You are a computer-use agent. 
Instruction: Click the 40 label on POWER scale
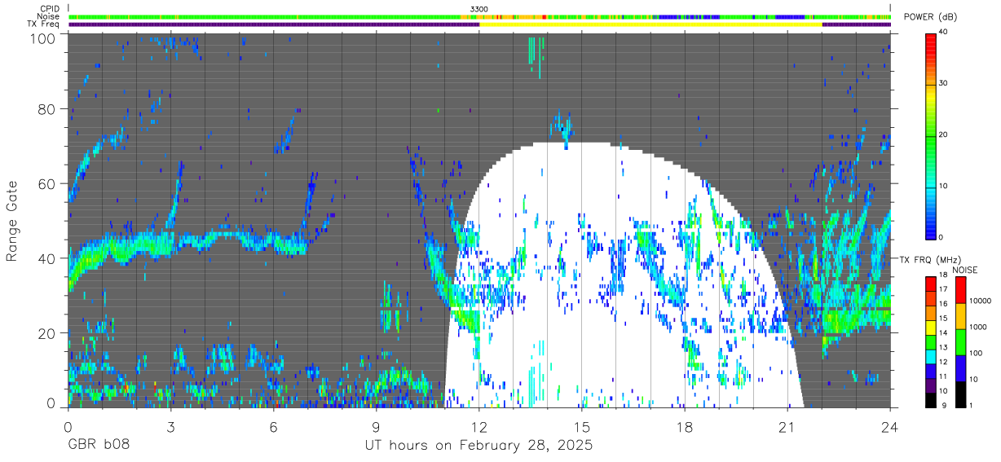click(944, 32)
